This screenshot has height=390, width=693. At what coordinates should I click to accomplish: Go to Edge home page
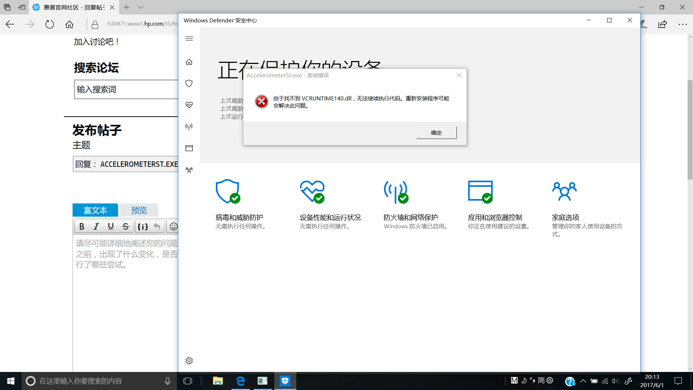click(69, 24)
